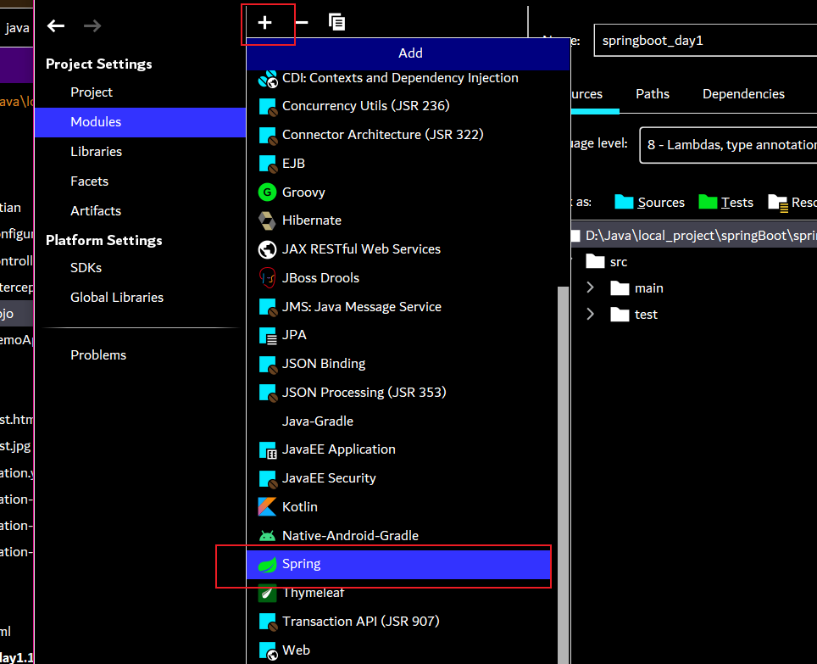Image resolution: width=817 pixels, height=664 pixels.
Task: Click the Add popup vertical scrollbar
Action: click(x=564, y=474)
